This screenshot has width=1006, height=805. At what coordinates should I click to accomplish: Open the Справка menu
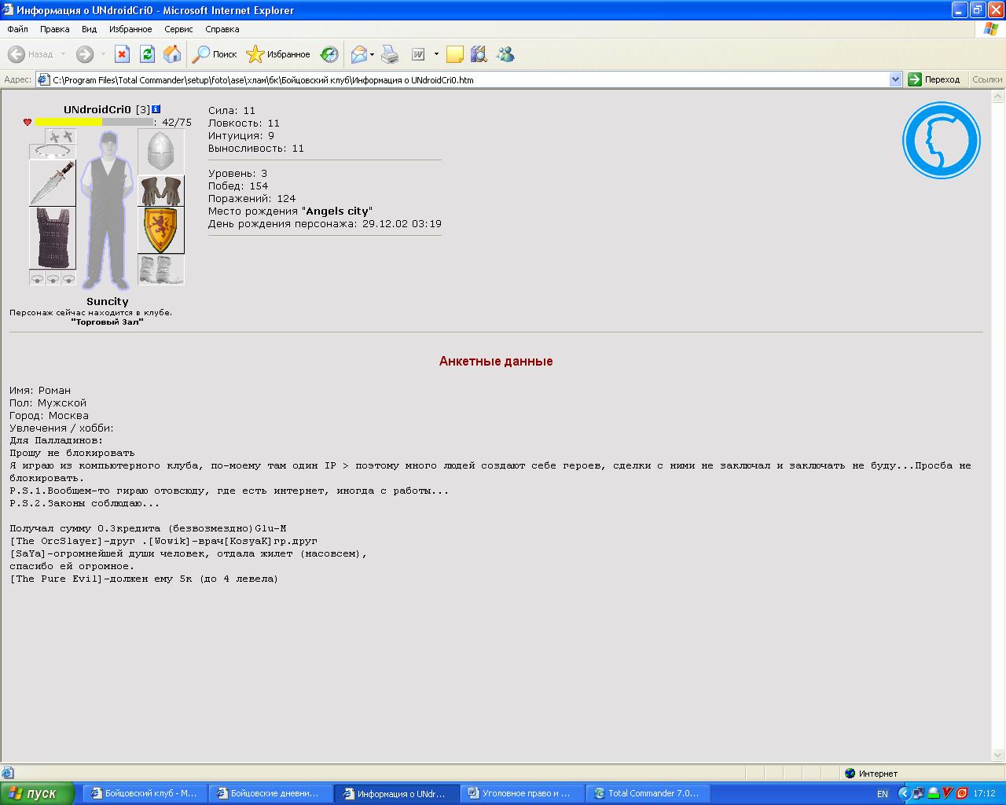click(x=222, y=29)
